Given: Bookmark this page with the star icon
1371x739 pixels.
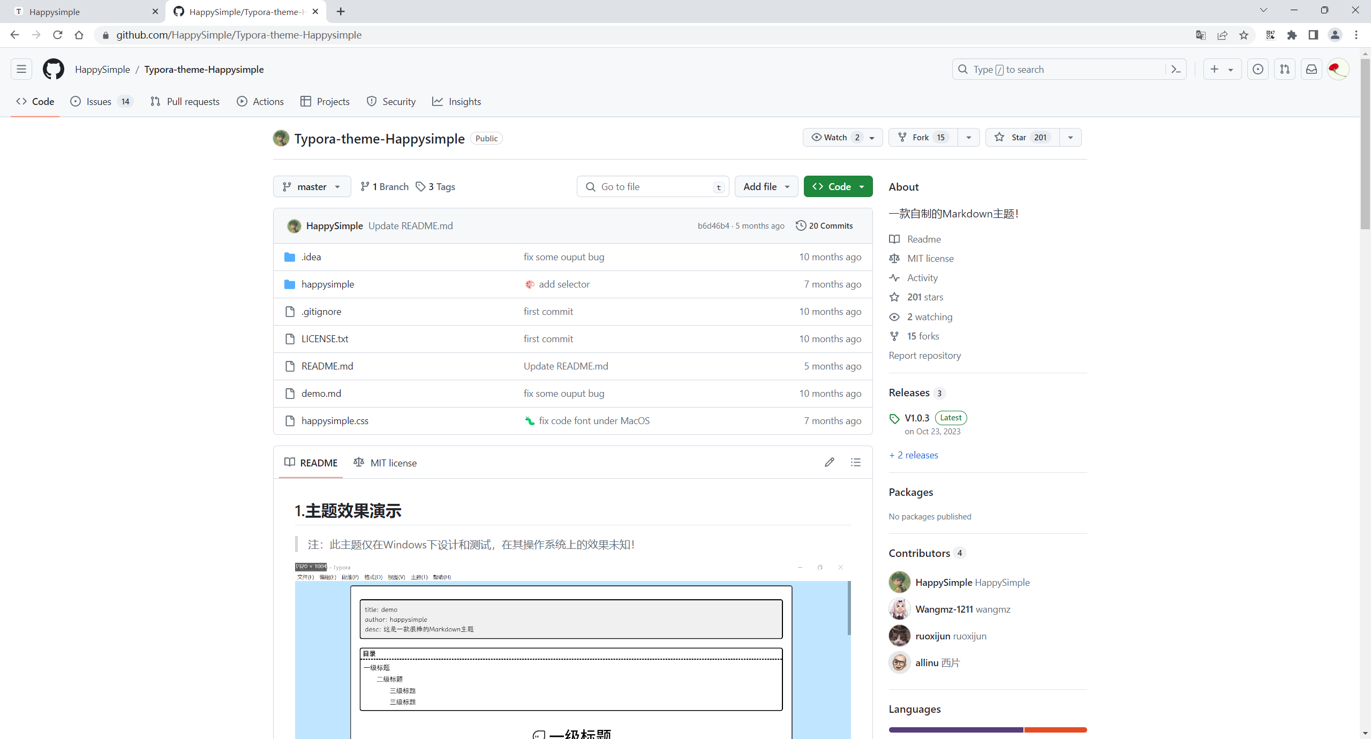Looking at the screenshot, I should tap(1244, 35).
